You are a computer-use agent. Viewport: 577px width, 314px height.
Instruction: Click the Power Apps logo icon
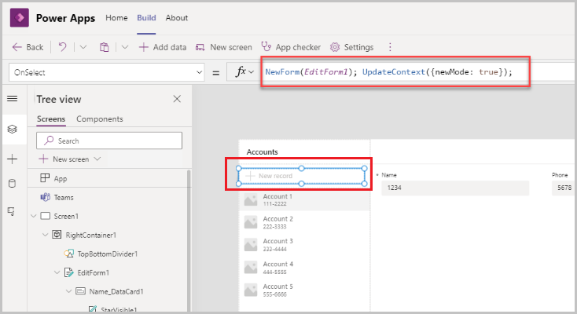pos(20,17)
